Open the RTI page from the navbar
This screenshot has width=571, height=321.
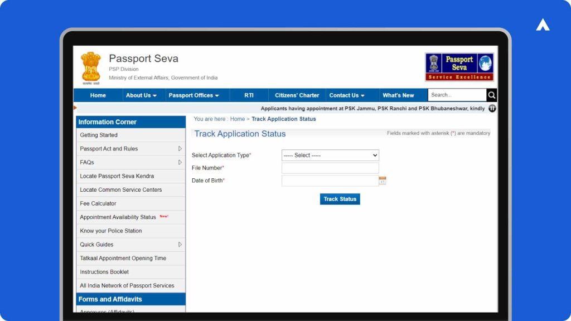(x=249, y=95)
